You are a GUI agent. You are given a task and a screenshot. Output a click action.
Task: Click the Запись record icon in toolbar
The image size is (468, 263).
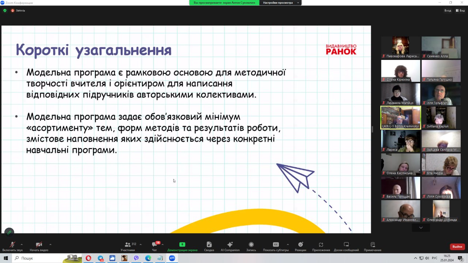pos(251,245)
